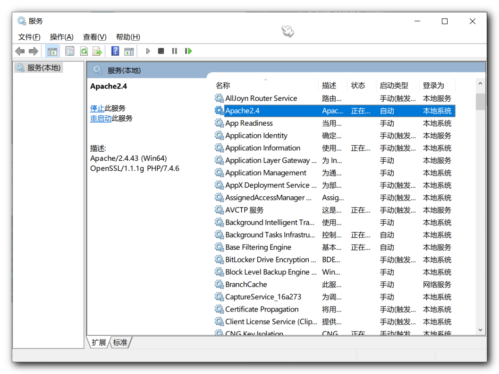Image resolution: width=499 pixels, height=374 pixels.
Task: Open the 操作(A) menu
Action: [61, 37]
